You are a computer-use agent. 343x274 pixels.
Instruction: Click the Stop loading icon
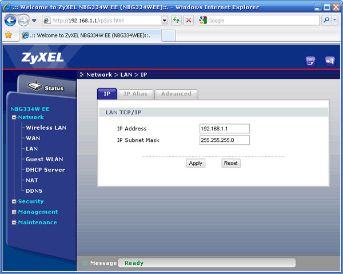click(189, 20)
